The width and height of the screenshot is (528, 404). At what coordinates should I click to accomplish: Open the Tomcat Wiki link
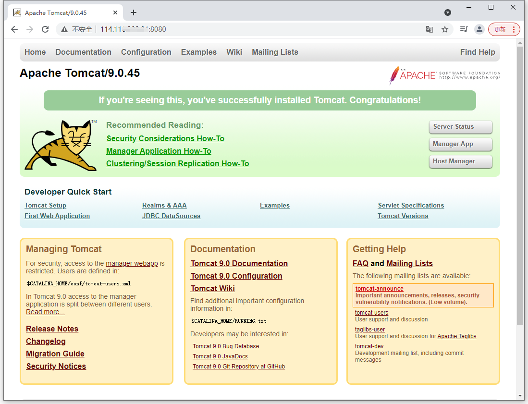[x=212, y=289]
